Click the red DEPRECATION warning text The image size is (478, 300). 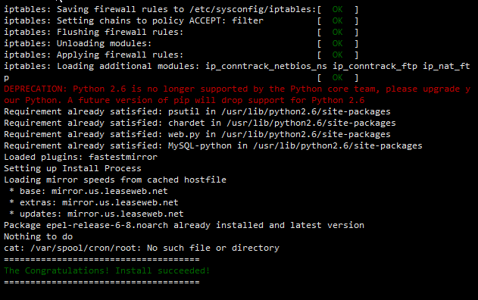click(x=237, y=95)
